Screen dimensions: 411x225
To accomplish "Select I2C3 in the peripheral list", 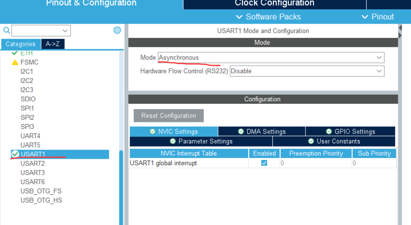I will pyautogui.click(x=27, y=90).
